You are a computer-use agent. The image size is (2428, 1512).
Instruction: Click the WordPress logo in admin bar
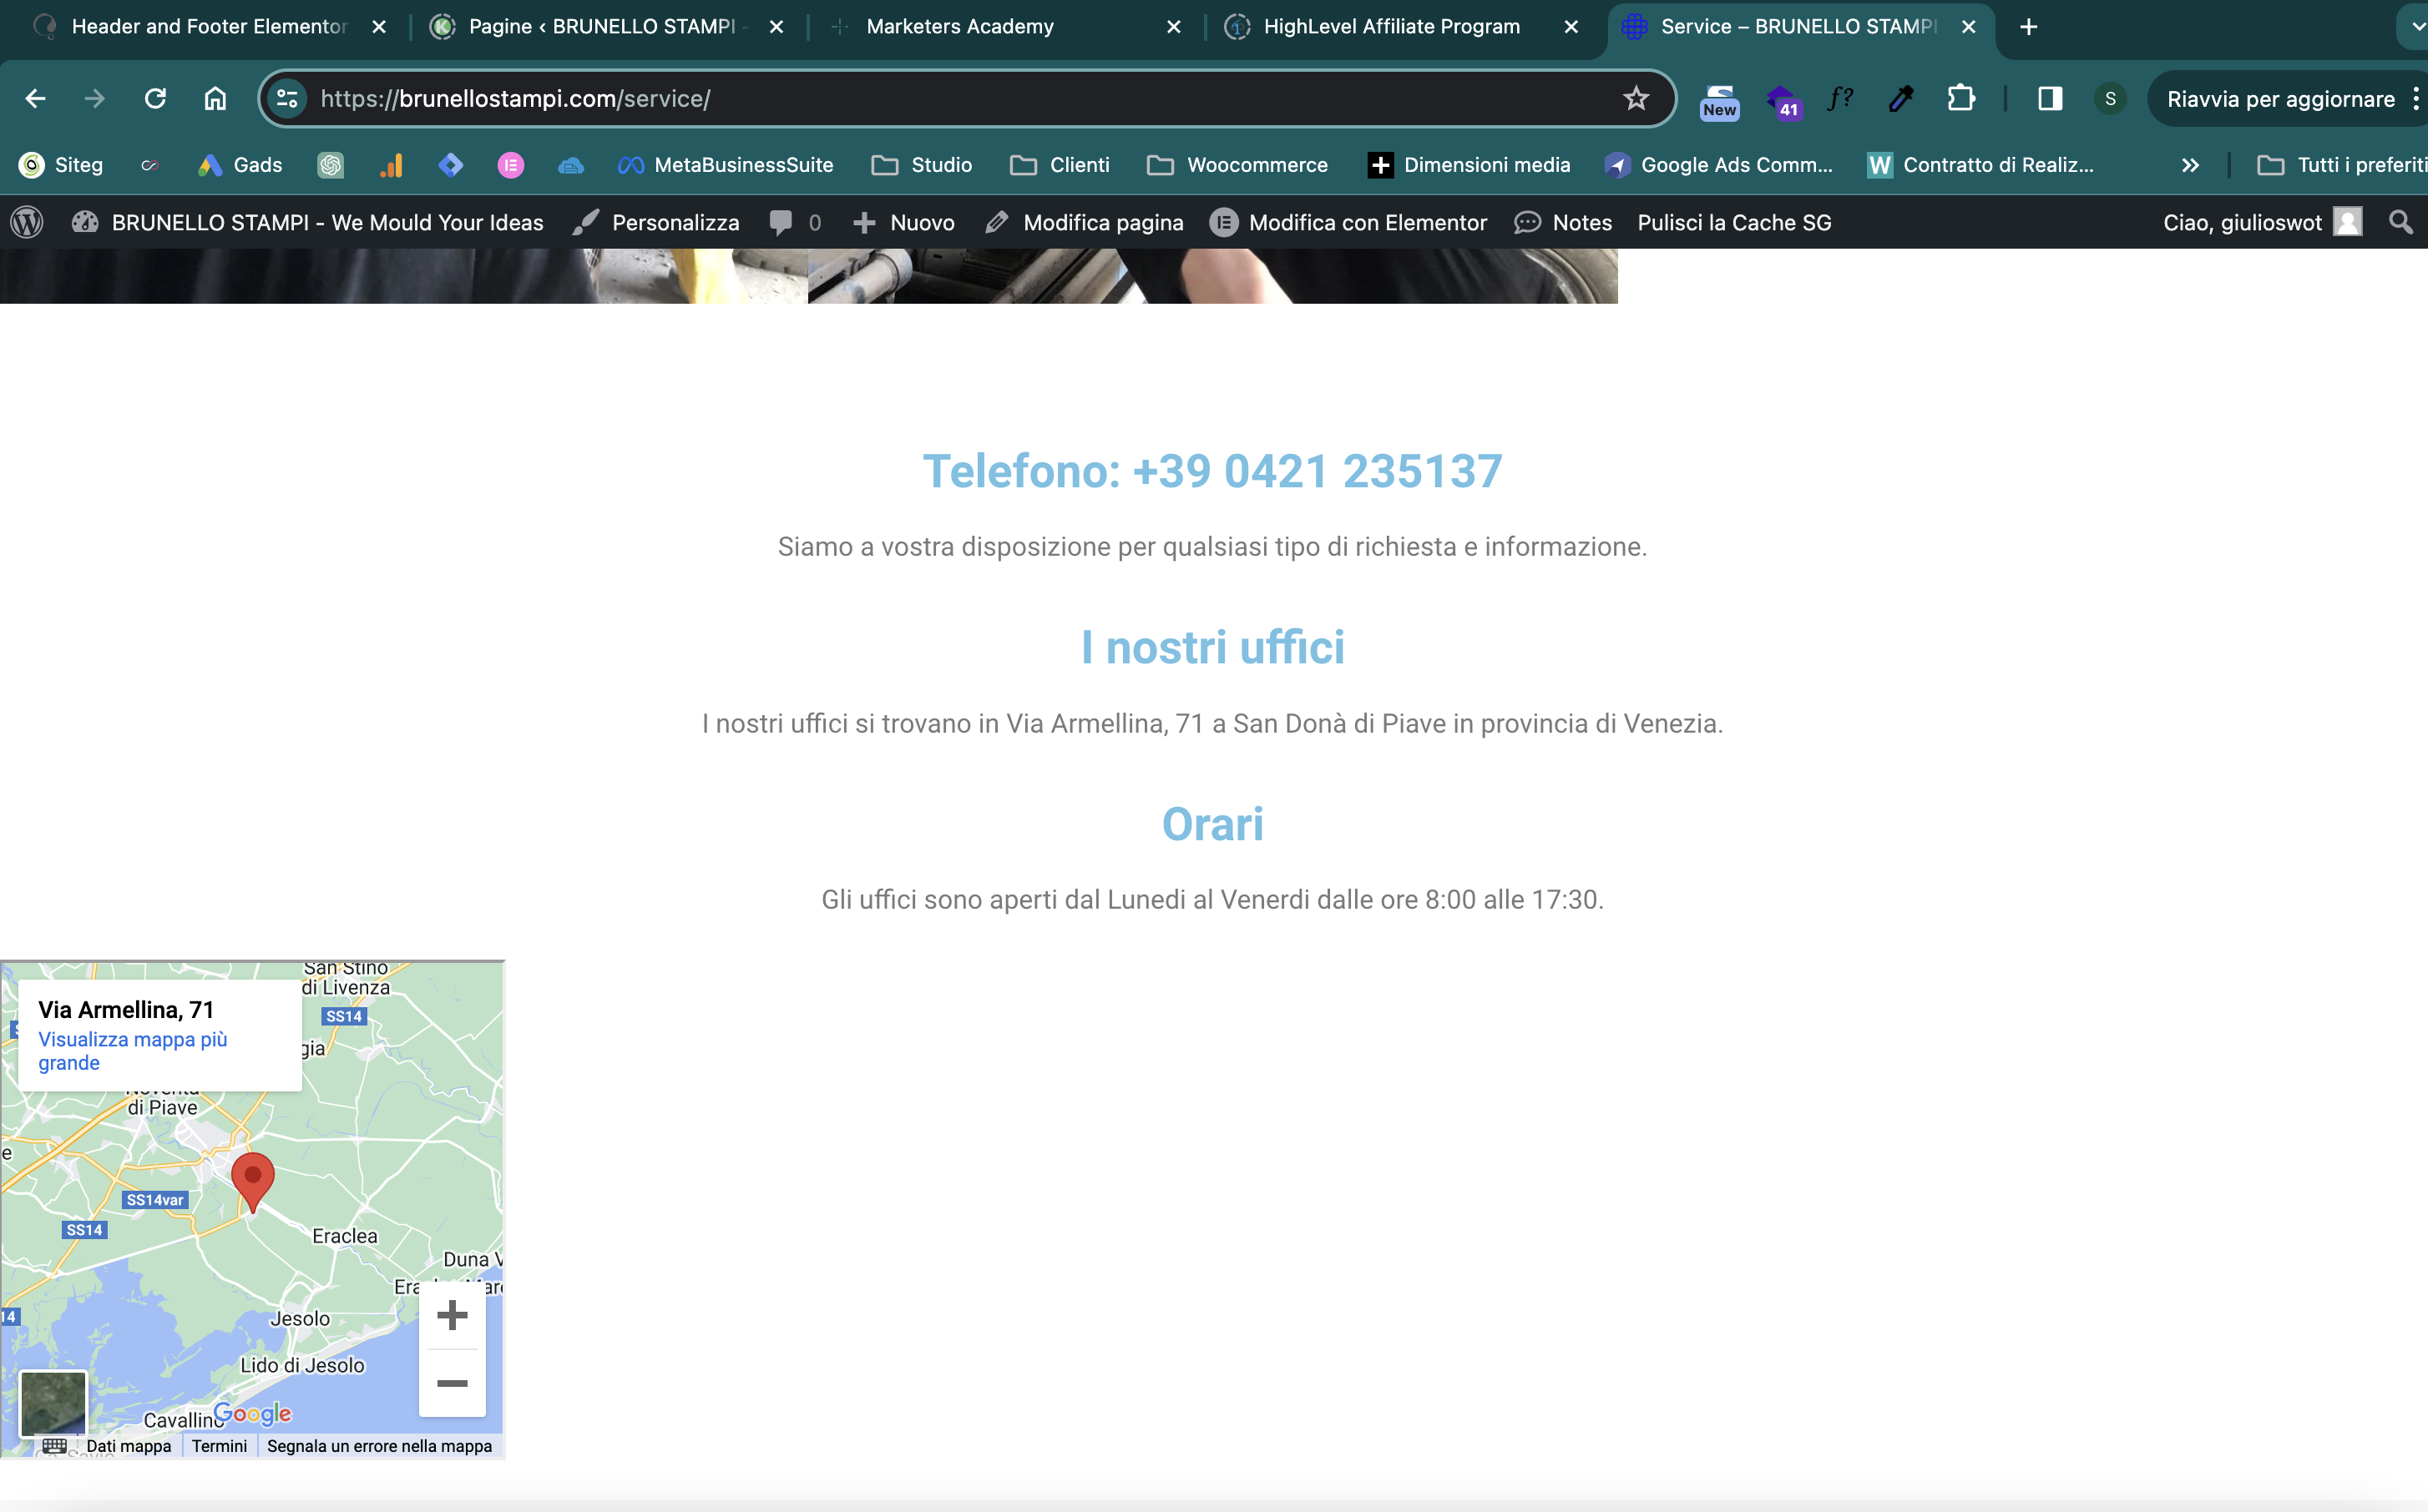point(27,222)
